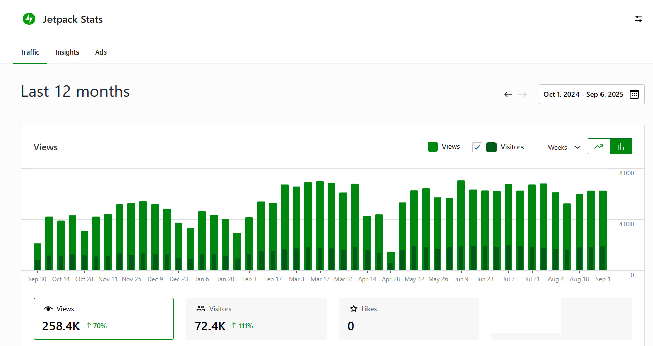Open the stats settings sliders icon
The image size is (653, 346).
click(x=639, y=19)
